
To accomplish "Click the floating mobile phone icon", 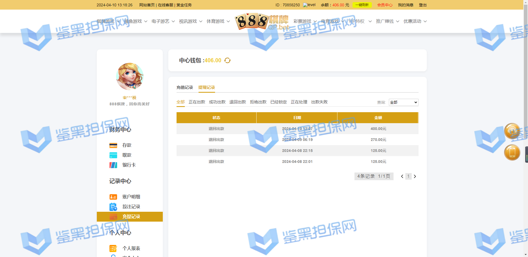I will click(x=512, y=152).
